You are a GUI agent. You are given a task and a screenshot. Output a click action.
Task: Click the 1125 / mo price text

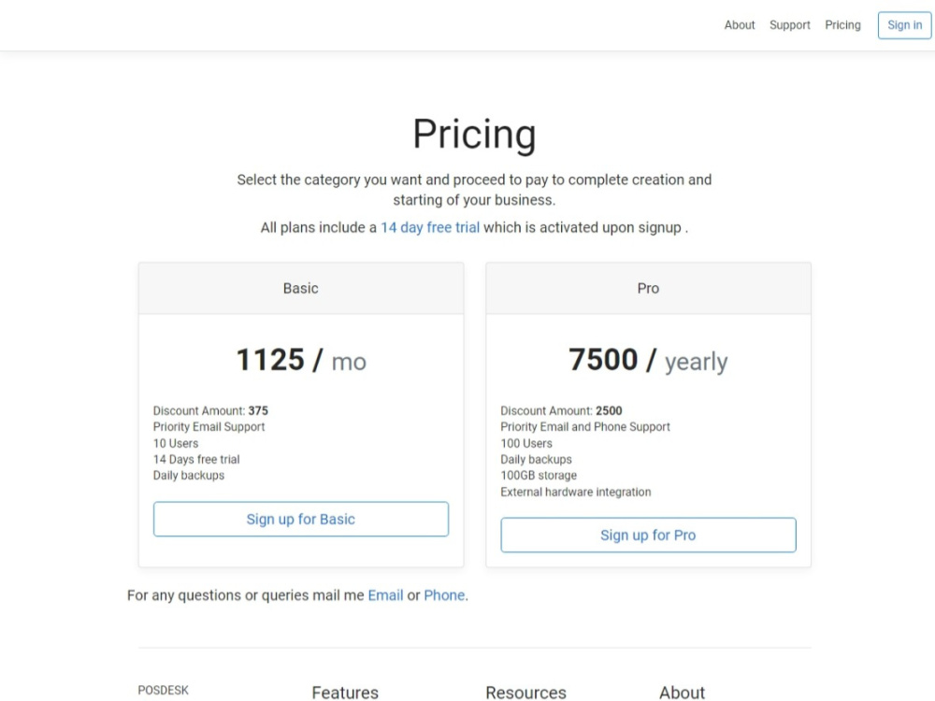301,360
